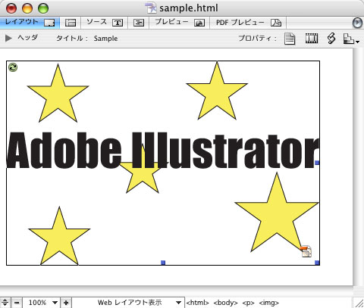Open the Web レイアウト表示 dropdown
The image size is (364, 308).
point(128,303)
